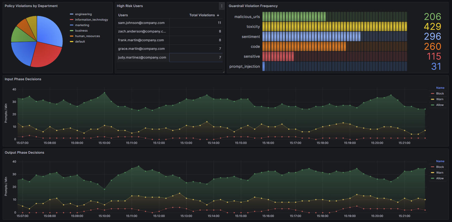Click Name header in Input Phase legend
Screen dimensions: 452x222
[440, 88]
